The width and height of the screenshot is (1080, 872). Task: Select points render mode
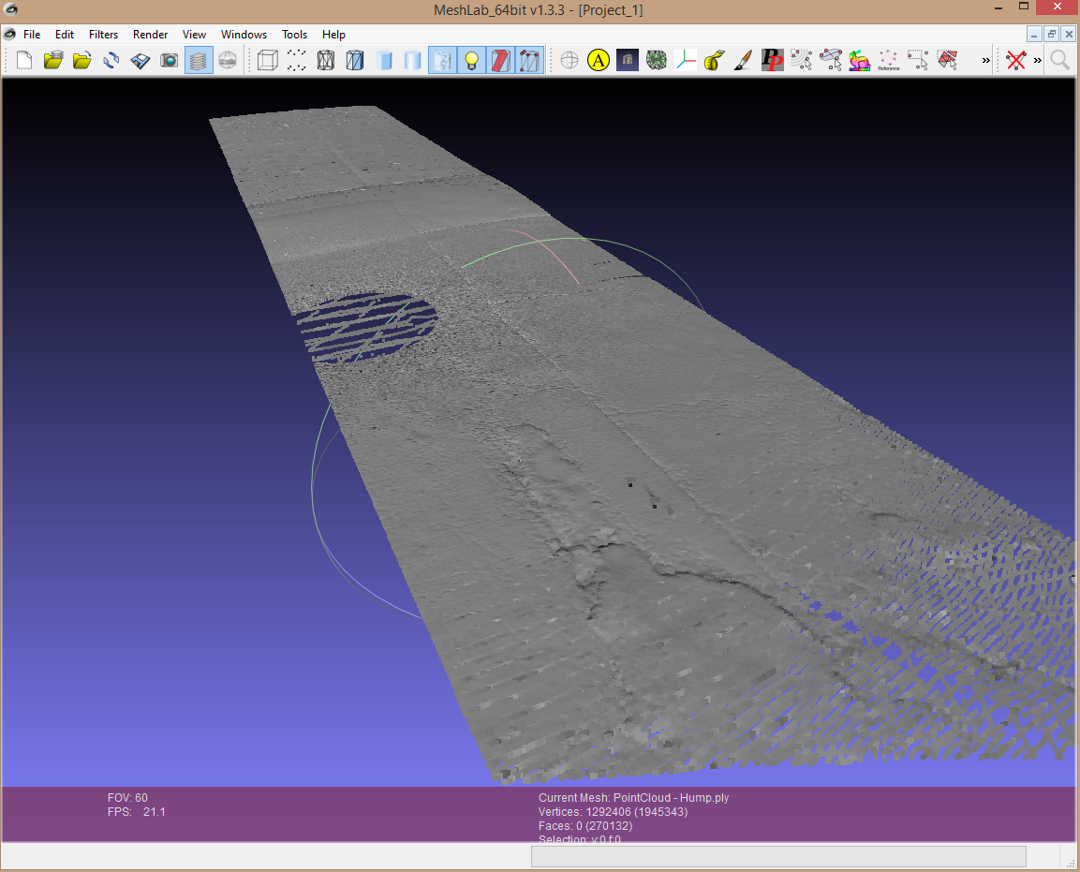click(x=296, y=61)
